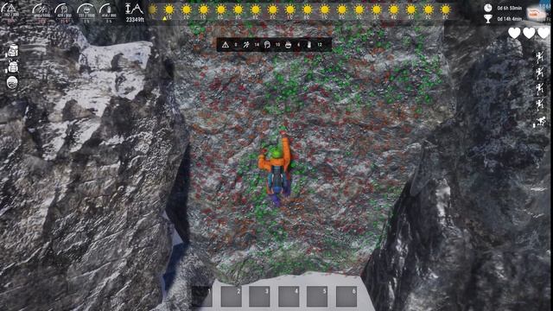Click the cooking pot hunger gauge
This screenshot has height=311, width=553.
click(86, 12)
